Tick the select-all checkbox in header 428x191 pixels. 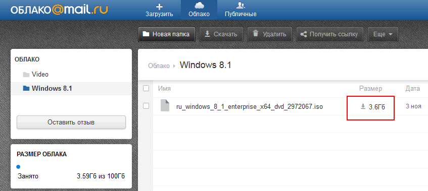pos(146,88)
